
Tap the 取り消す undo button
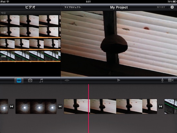(161, 7)
